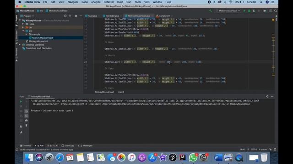
Task: Switch to sample.fxml editor tab
Action: 163,16
